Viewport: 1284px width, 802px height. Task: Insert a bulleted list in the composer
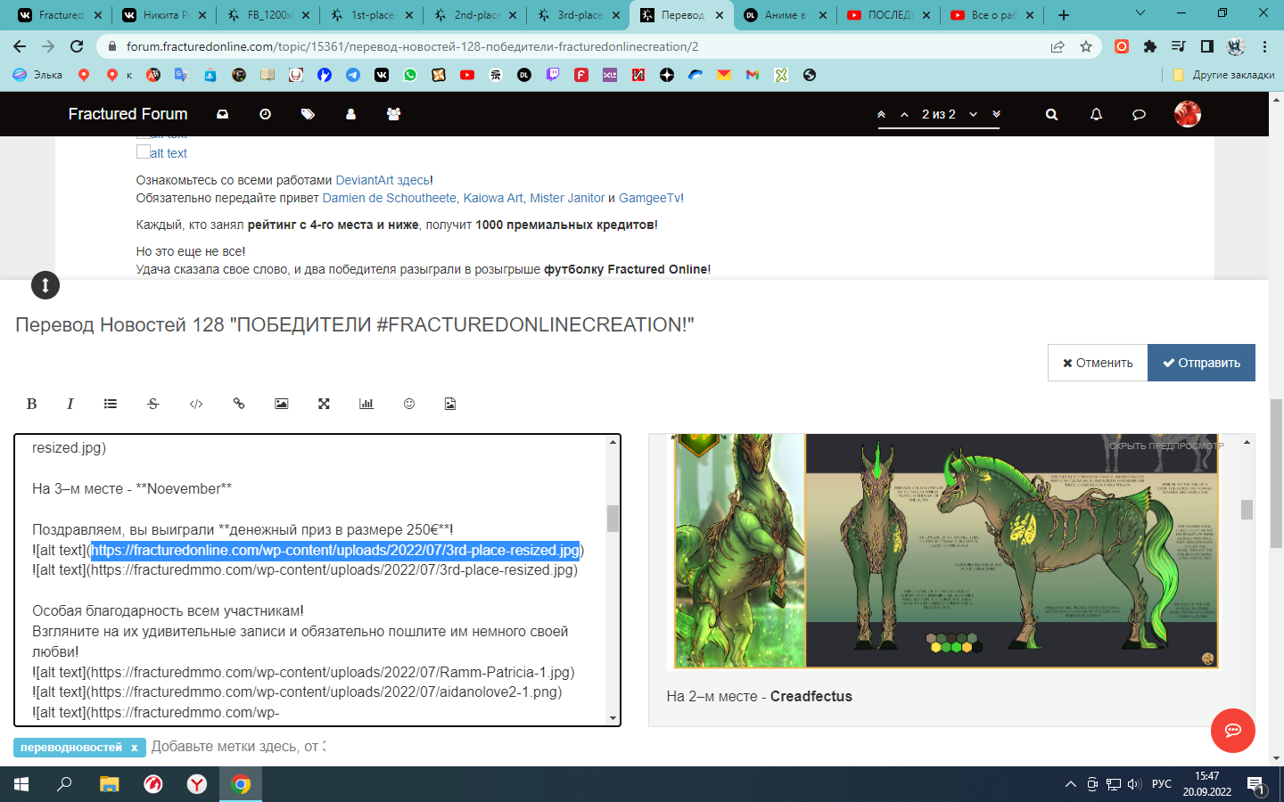click(111, 404)
